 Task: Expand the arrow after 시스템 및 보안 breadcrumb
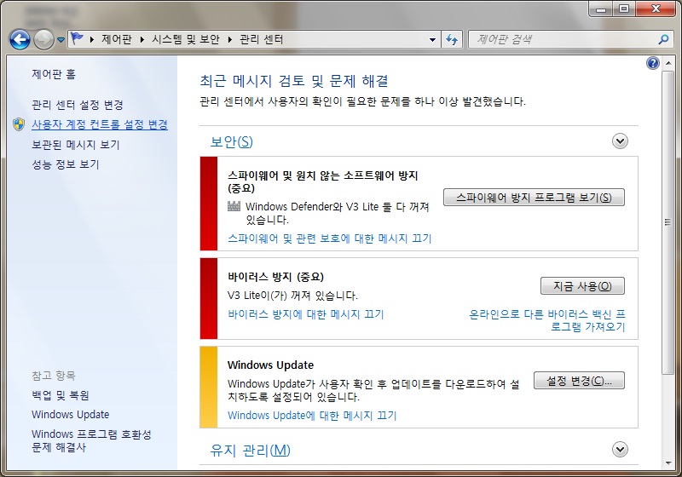coord(230,40)
